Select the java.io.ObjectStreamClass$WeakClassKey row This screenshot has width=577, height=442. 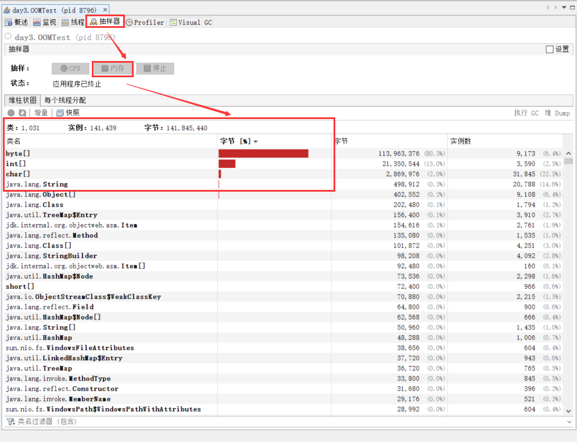284,297
